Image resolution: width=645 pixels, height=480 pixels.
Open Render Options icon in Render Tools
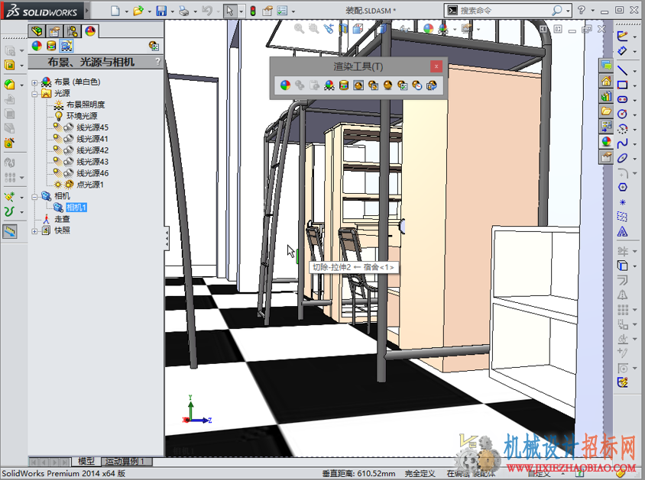(x=403, y=85)
